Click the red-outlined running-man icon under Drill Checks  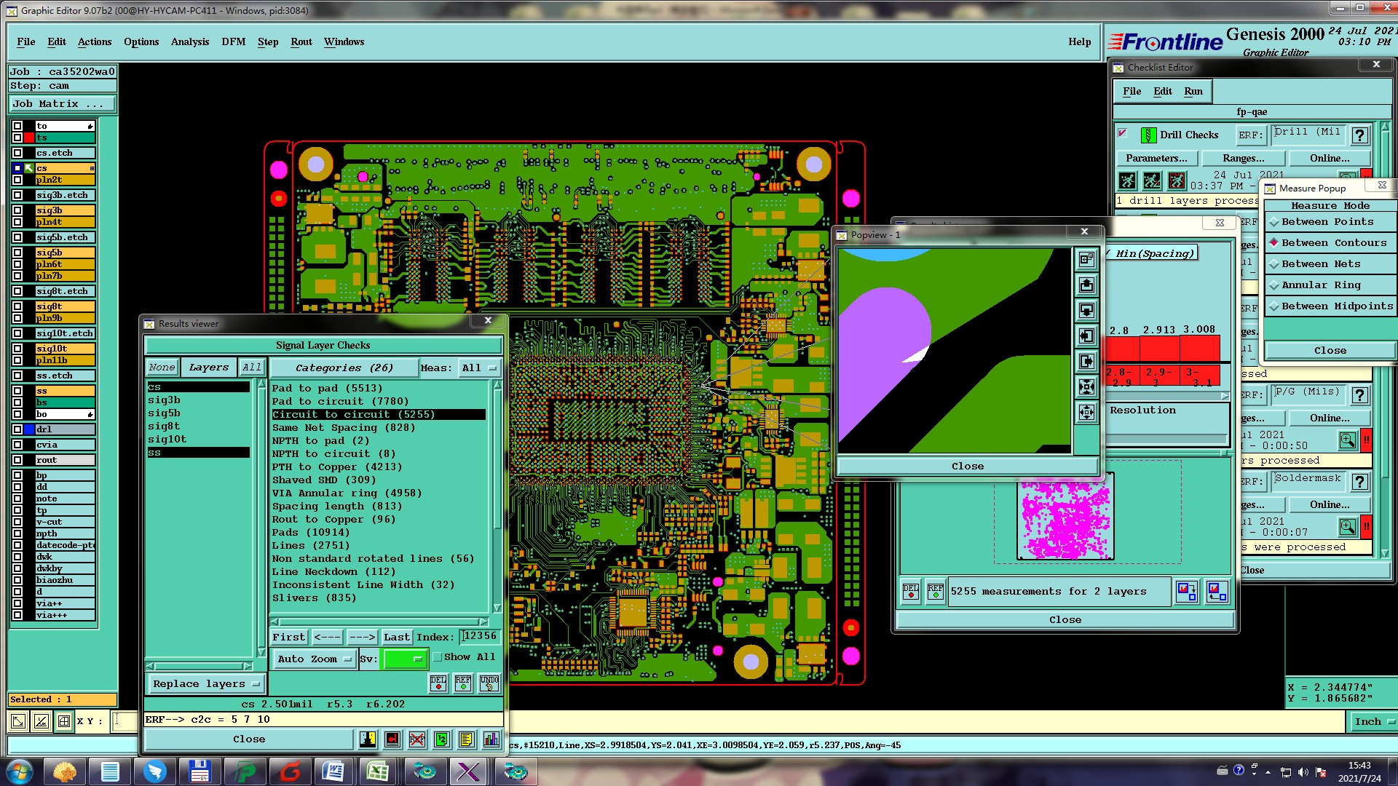(1177, 180)
